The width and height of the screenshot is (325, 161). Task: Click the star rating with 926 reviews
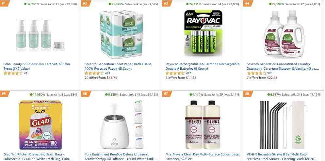(x=256, y=73)
